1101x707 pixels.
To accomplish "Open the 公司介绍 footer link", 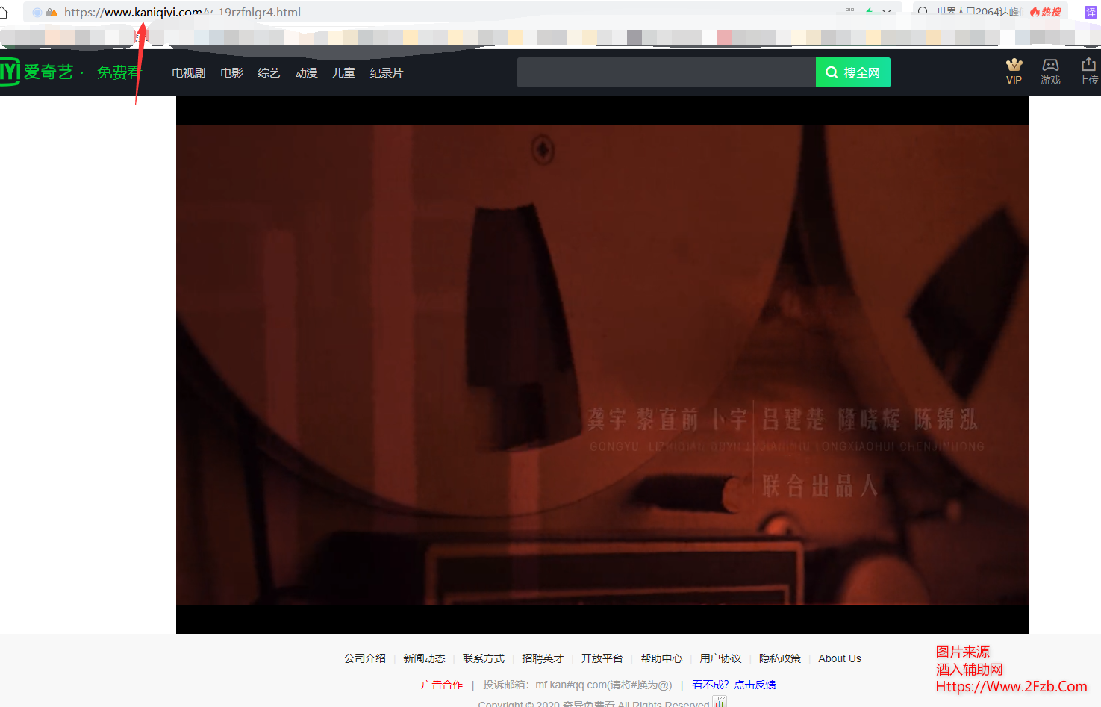I will tap(365, 658).
